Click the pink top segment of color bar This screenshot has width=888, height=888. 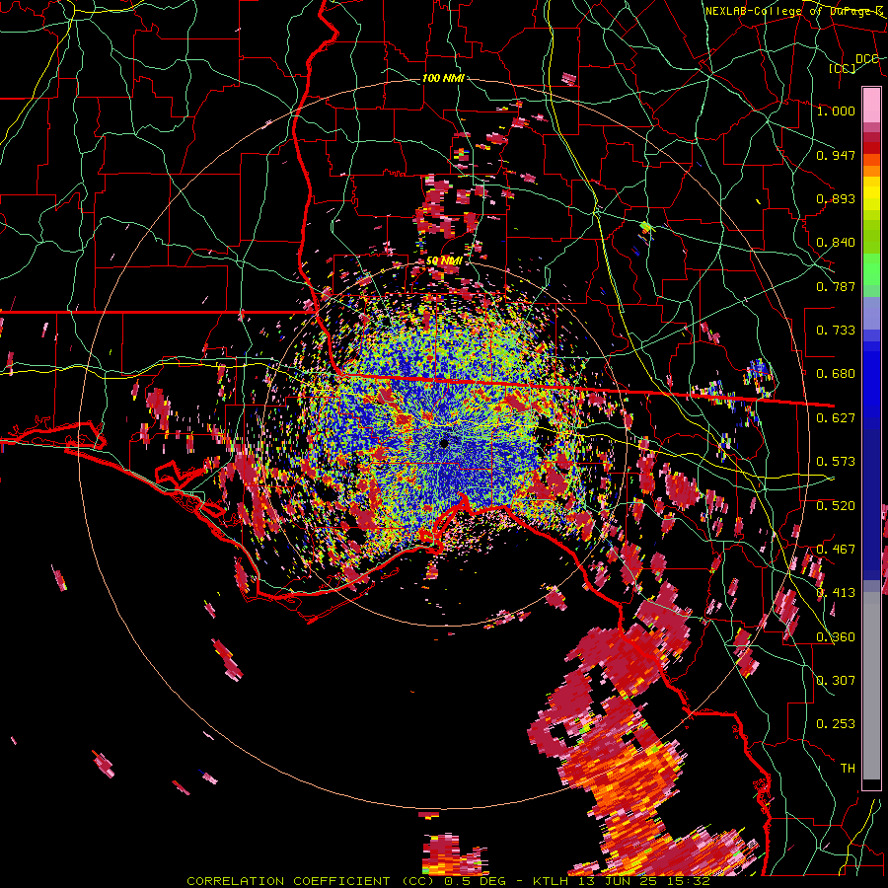coord(871,106)
